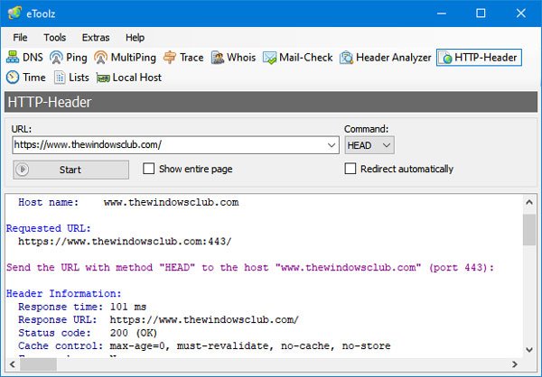
Task: Minimize the eToolz window
Action: point(442,14)
